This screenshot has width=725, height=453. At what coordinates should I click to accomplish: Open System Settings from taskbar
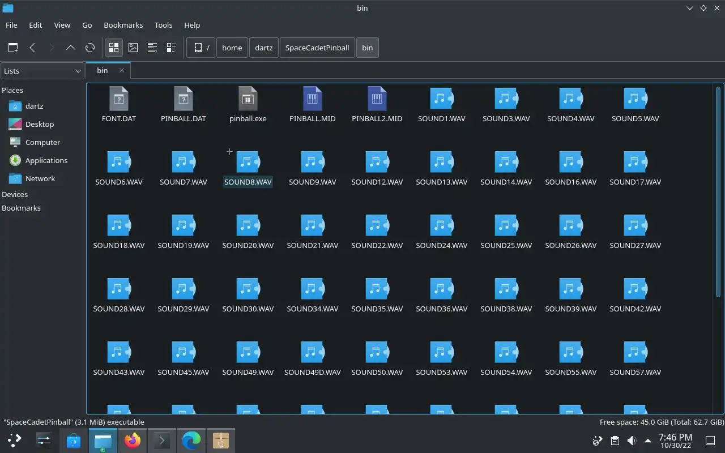tap(44, 440)
